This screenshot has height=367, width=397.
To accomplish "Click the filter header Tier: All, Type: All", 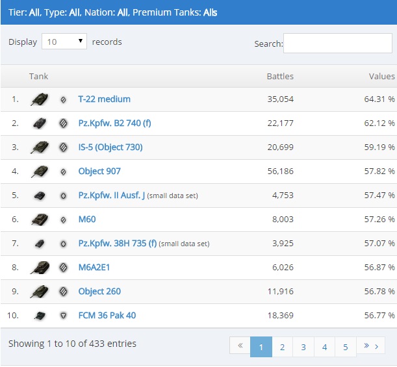I will [x=112, y=12].
